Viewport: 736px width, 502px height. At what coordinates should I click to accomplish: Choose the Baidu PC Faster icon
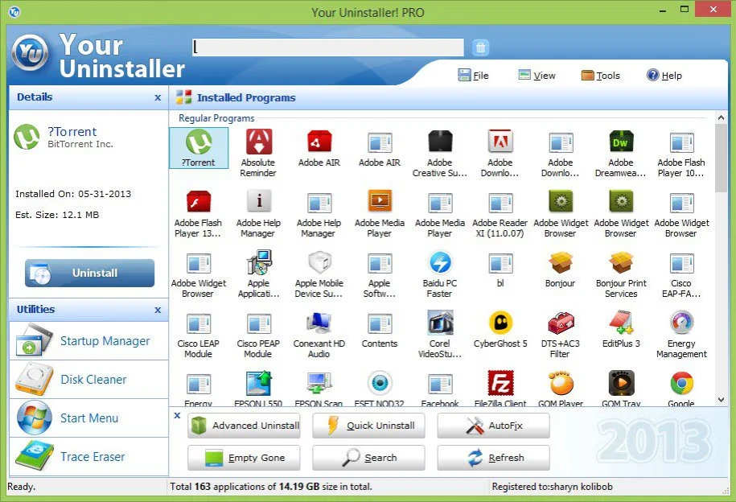(440, 264)
